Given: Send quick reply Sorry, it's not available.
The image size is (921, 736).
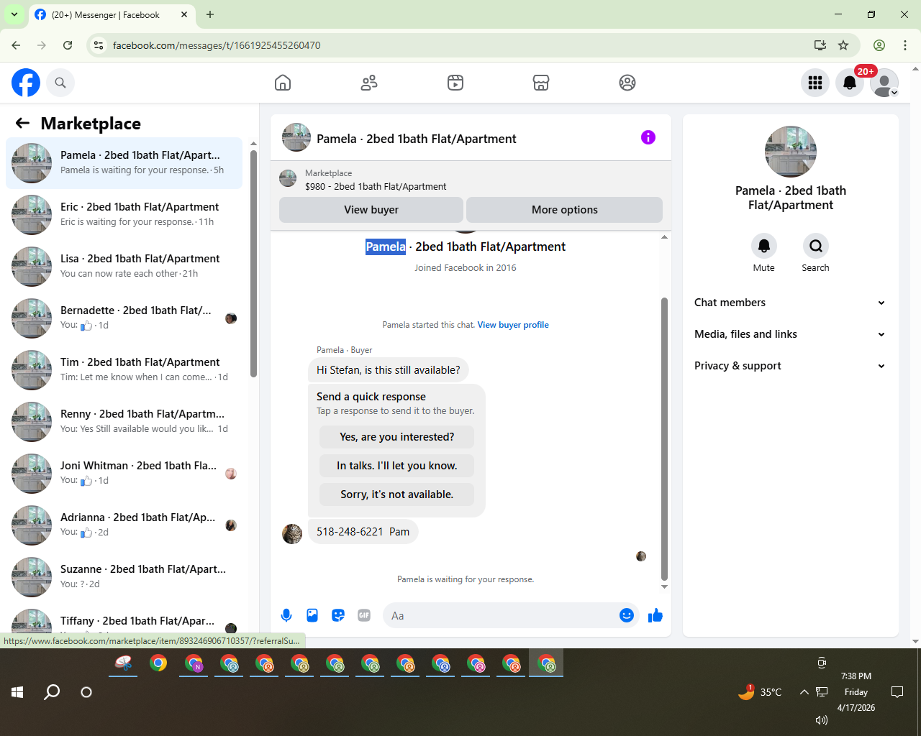Looking at the screenshot, I should [396, 494].
